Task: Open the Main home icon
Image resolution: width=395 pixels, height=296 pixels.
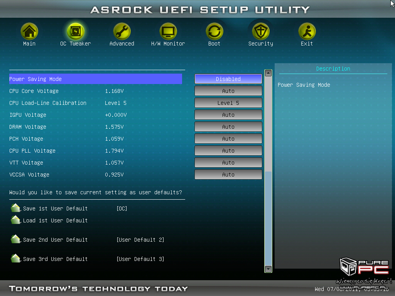Action: pos(29,31)
